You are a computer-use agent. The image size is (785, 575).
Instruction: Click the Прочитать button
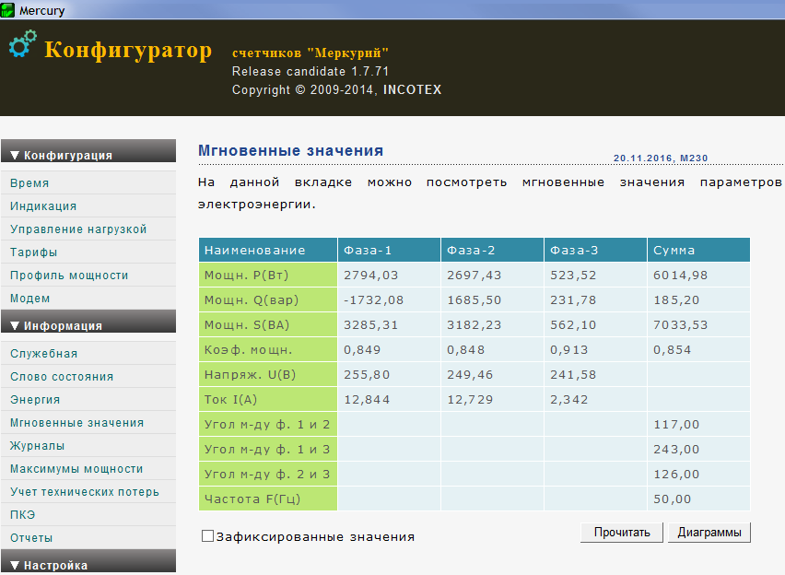pos(622,533)
